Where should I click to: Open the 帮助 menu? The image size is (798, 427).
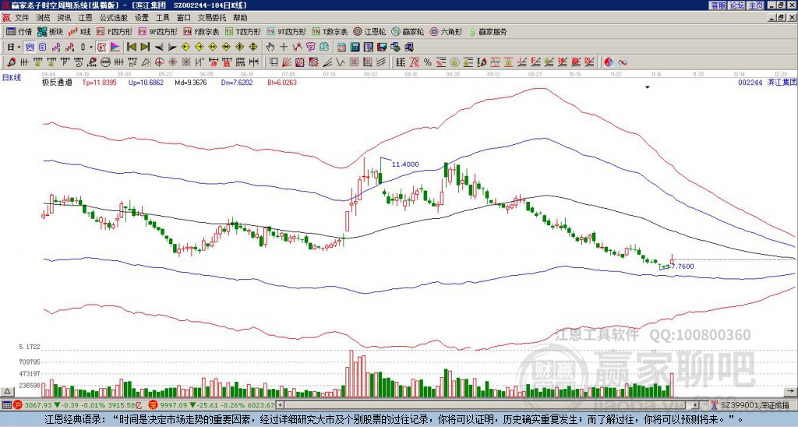(240, 18)
